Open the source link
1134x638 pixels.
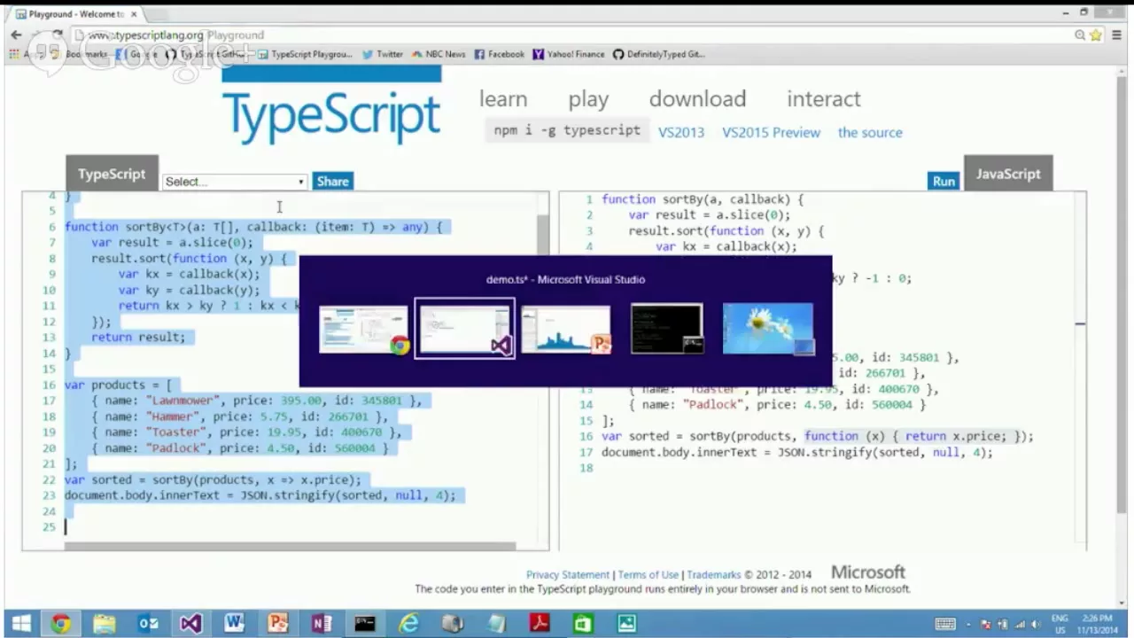(870, 133)
